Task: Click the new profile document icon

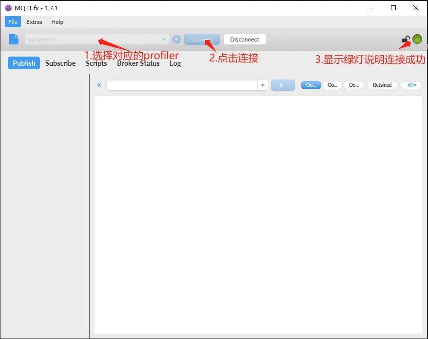Action: coord(14,39)
